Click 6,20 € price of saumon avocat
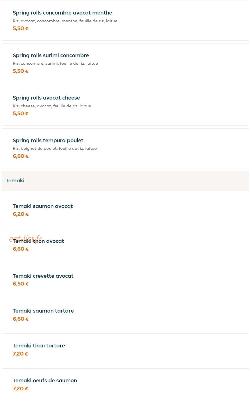This screenshot has height=399, width=249. (x=21, y=214)
